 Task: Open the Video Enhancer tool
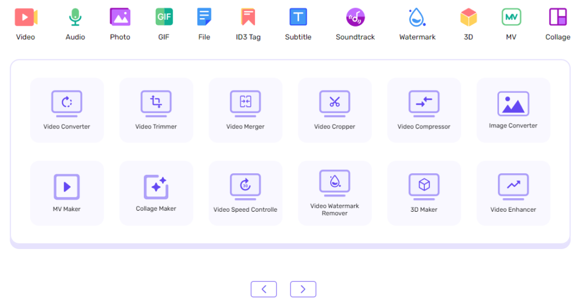(513, 193)
